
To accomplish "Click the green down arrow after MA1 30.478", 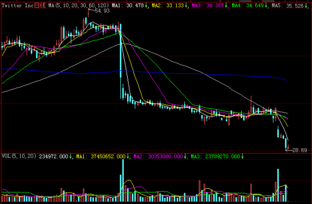I will click(146, 6).
